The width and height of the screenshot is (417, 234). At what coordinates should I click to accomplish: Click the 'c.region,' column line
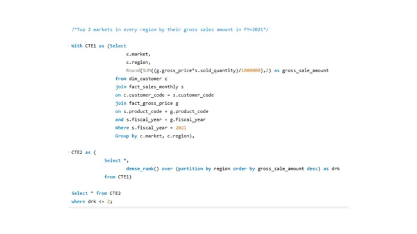click(139, 62)
